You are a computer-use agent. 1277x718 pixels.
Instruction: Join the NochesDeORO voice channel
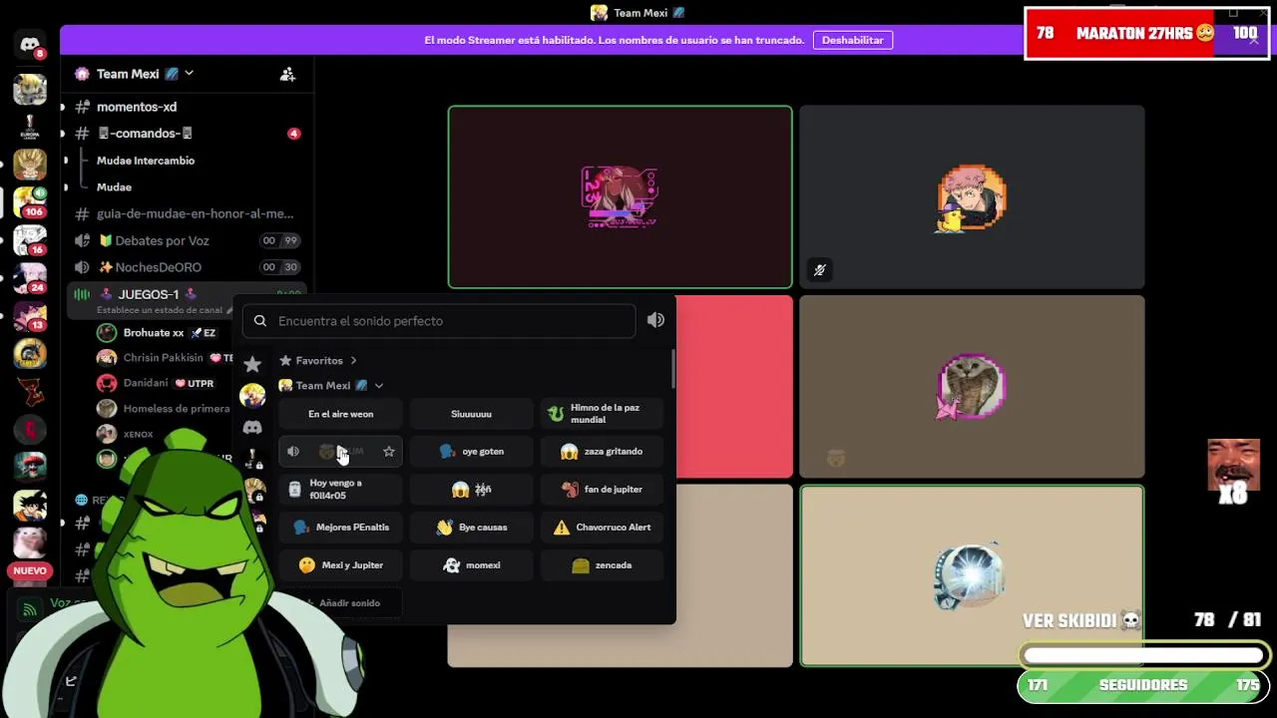(x=185, y=267)
